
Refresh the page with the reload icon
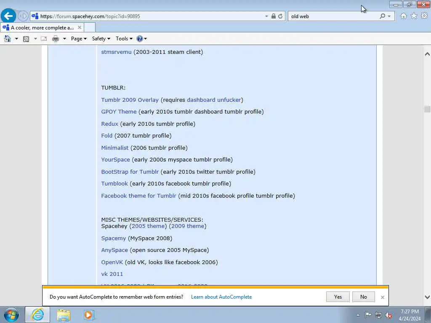pos(280,16)
